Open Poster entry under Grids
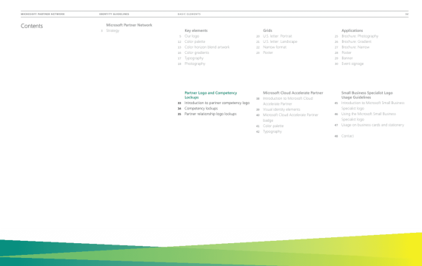 268,52
